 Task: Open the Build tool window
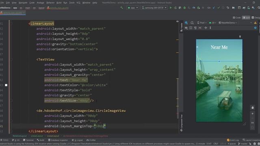[x=41, y=140]
